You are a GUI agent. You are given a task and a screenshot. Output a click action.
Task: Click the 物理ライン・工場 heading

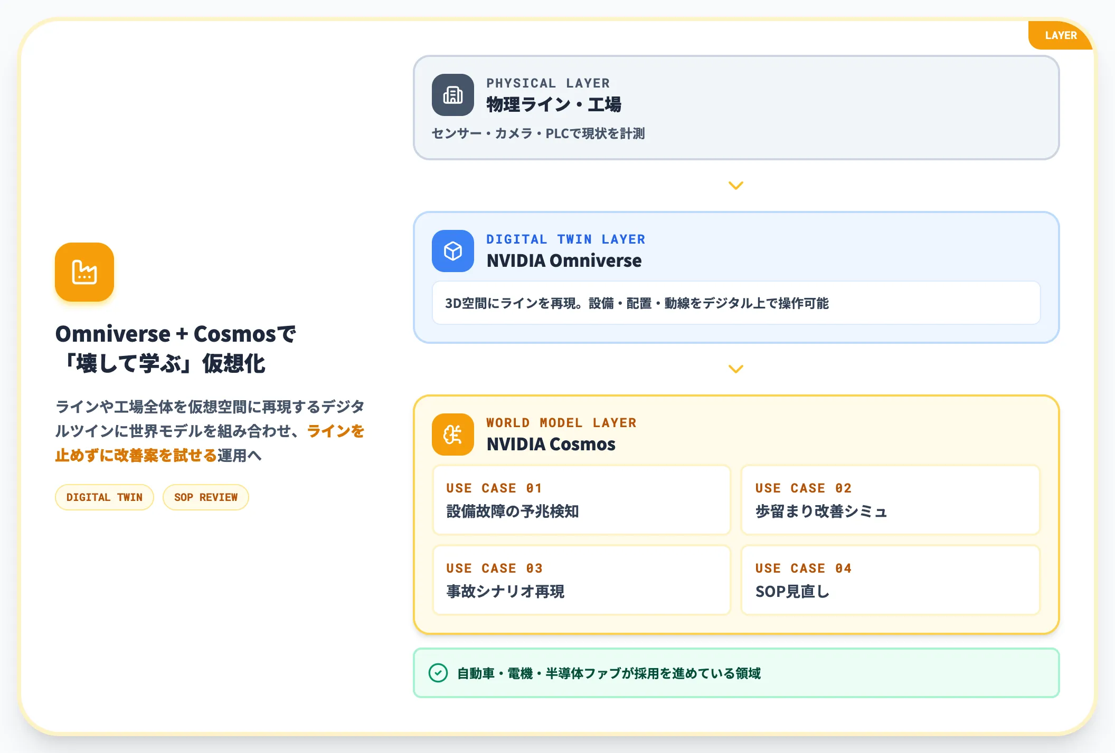[554, 104]
